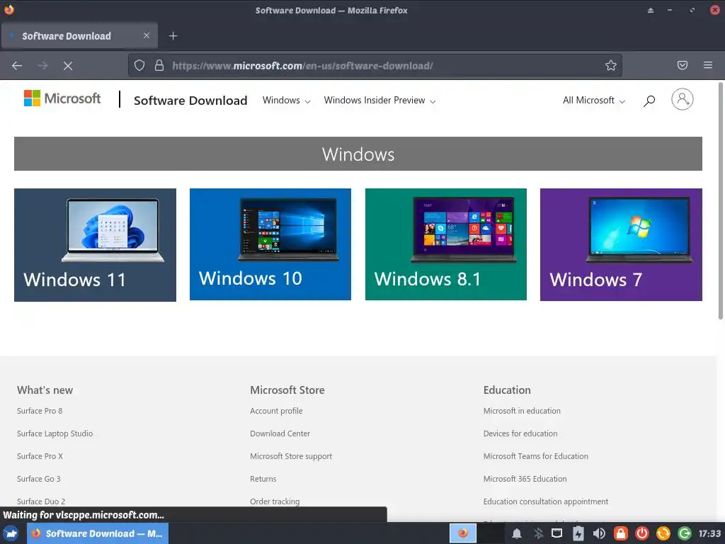Open Microsoft in education link
The width and height of the screenshot is (725, 544).
click(x=522, y=411)
